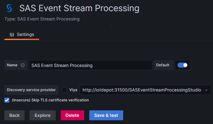
Task: Click the 'Type: SAS Event Stream Processing' subtitle
Action: [x=42, y=19]
